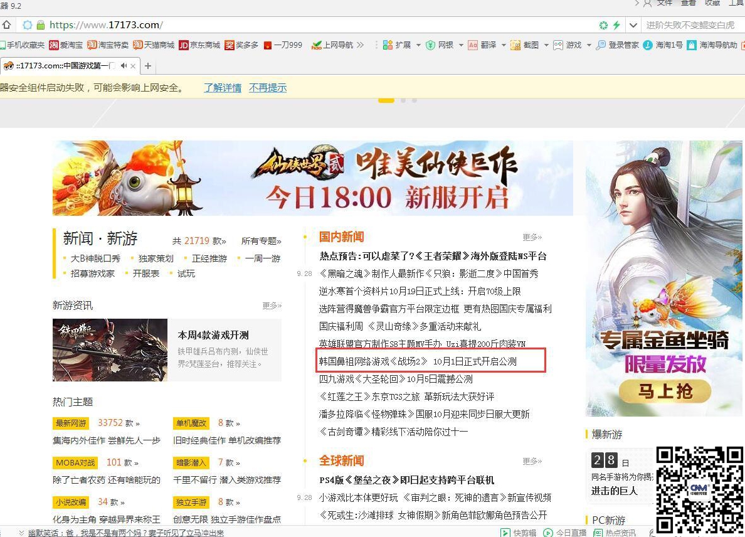745x537 pixels.
Task: Open 国内新闻 更多 link
Action: [532, 237]
